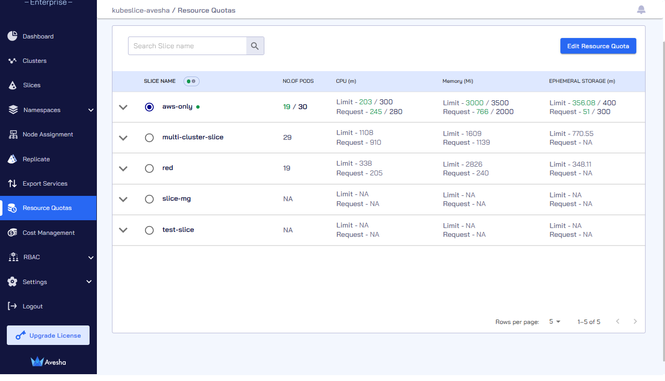Click the Dashboard pie chart icon

pos(13,36)
